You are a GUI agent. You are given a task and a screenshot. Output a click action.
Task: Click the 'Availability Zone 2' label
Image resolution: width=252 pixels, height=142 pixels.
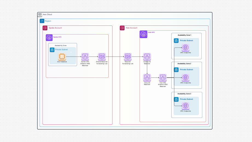click(x=184, y=64)
